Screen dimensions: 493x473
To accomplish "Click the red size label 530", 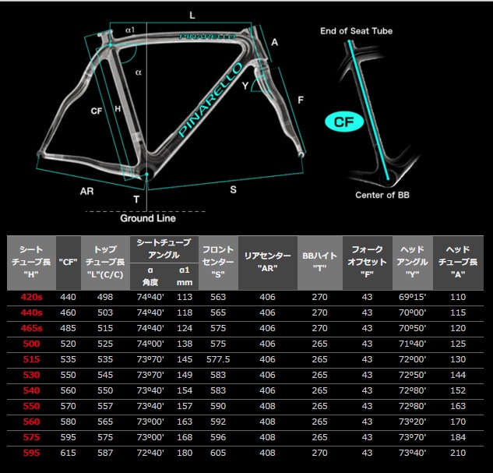I will pos(31,375).
